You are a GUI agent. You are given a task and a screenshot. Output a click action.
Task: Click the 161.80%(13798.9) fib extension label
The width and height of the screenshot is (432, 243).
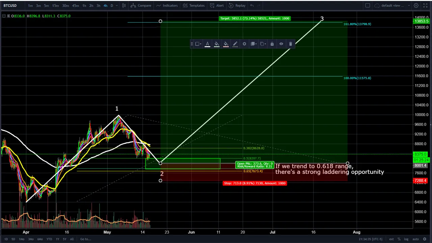click(357, 24)
